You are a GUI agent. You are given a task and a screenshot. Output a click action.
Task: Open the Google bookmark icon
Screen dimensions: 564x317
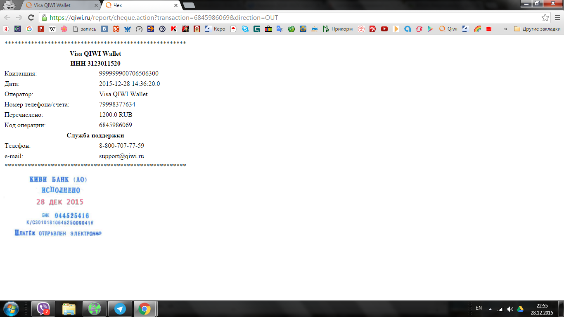coord(29,29)
